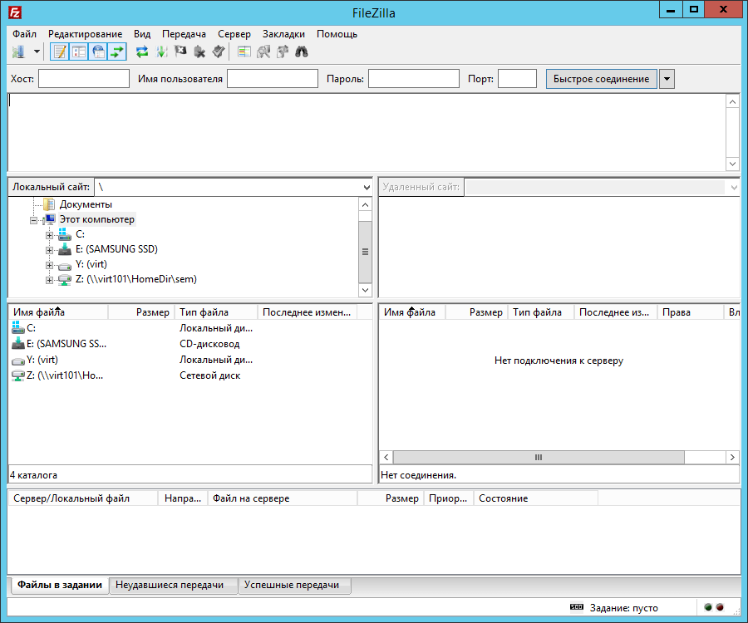Select Документы in the local tree
The height and width of the screenshot is (623, 748).
86,204
